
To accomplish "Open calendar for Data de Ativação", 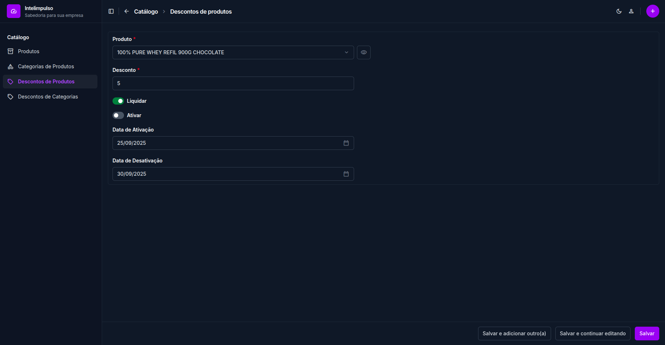I will click(x=346, y=143).
